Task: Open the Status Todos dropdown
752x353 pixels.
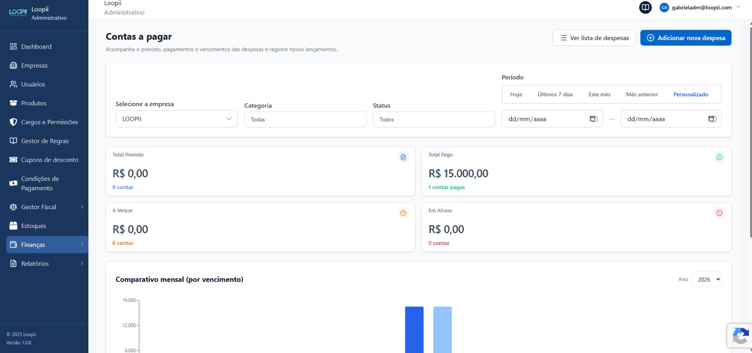Action: [434, 119]
